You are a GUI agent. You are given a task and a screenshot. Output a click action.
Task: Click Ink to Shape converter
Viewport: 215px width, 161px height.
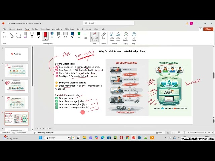tap(112, 37)
